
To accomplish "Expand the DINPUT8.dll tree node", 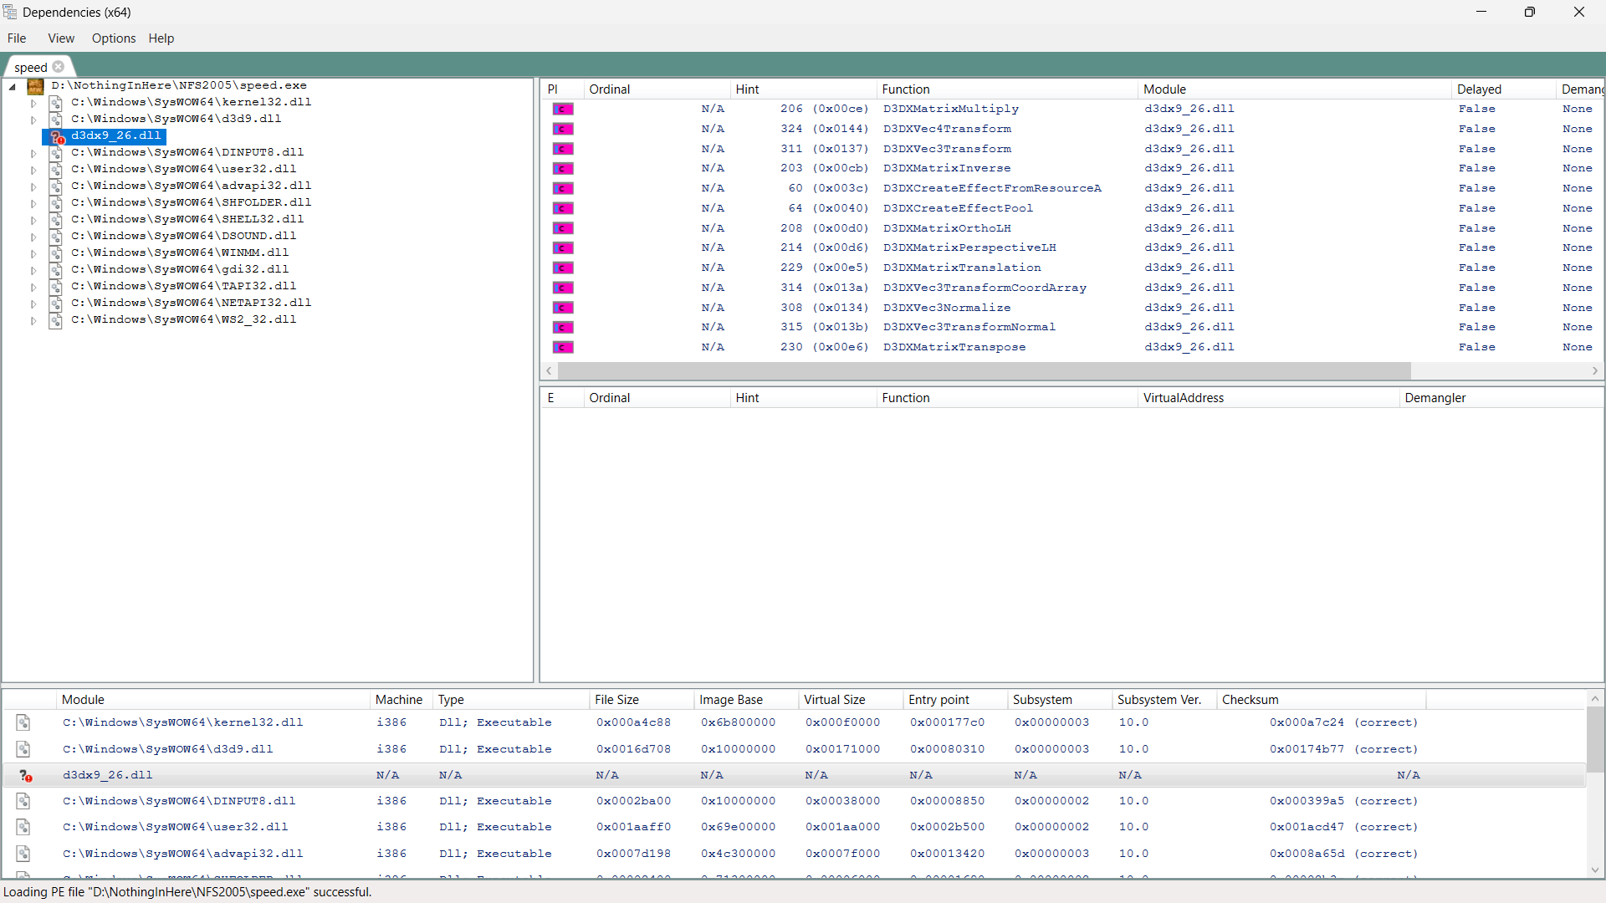I will (x=33, y=154).
